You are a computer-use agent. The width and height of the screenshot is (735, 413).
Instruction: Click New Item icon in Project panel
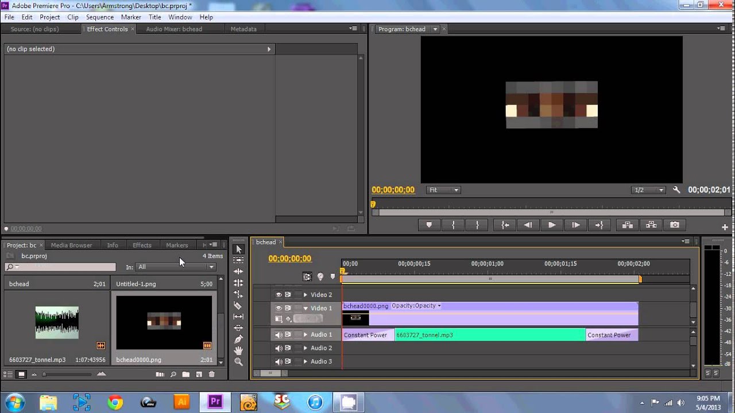199,374
